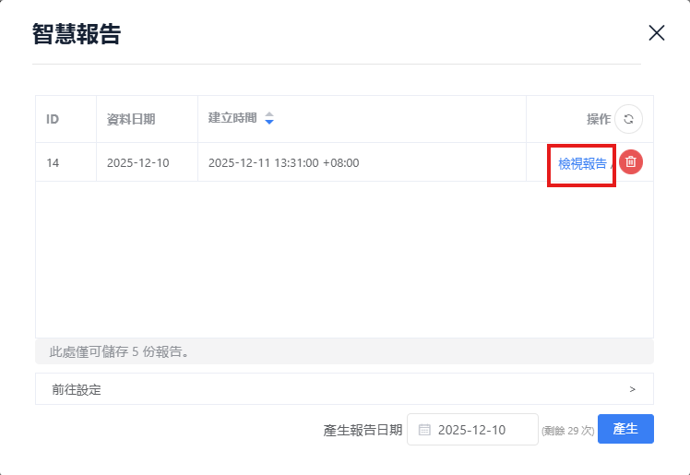Close the 智慧報告 dialog with the X
The width and height of the screenshot is (690, 475).
click(656, 33)
